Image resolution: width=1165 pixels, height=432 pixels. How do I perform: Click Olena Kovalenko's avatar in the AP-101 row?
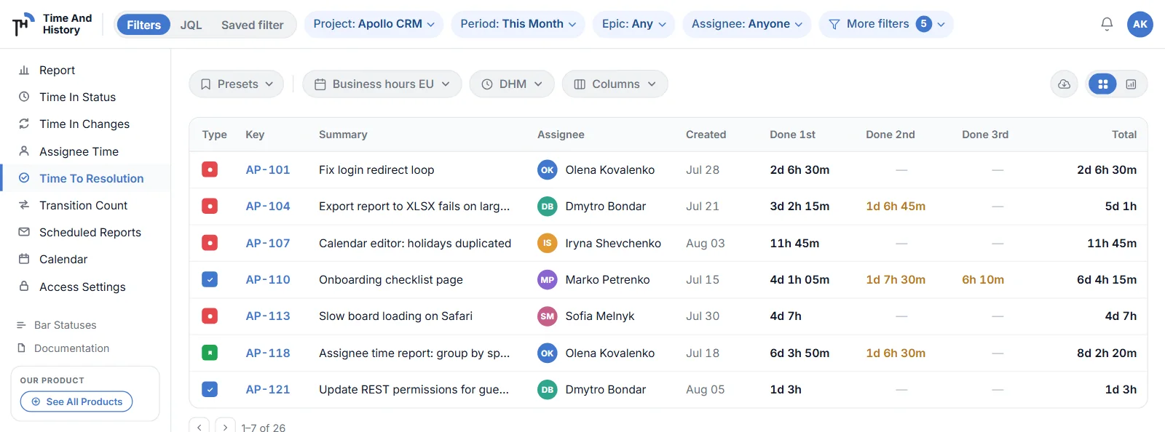[x=548, y=169]
